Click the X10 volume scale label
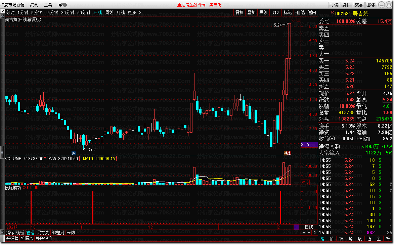 305,182
